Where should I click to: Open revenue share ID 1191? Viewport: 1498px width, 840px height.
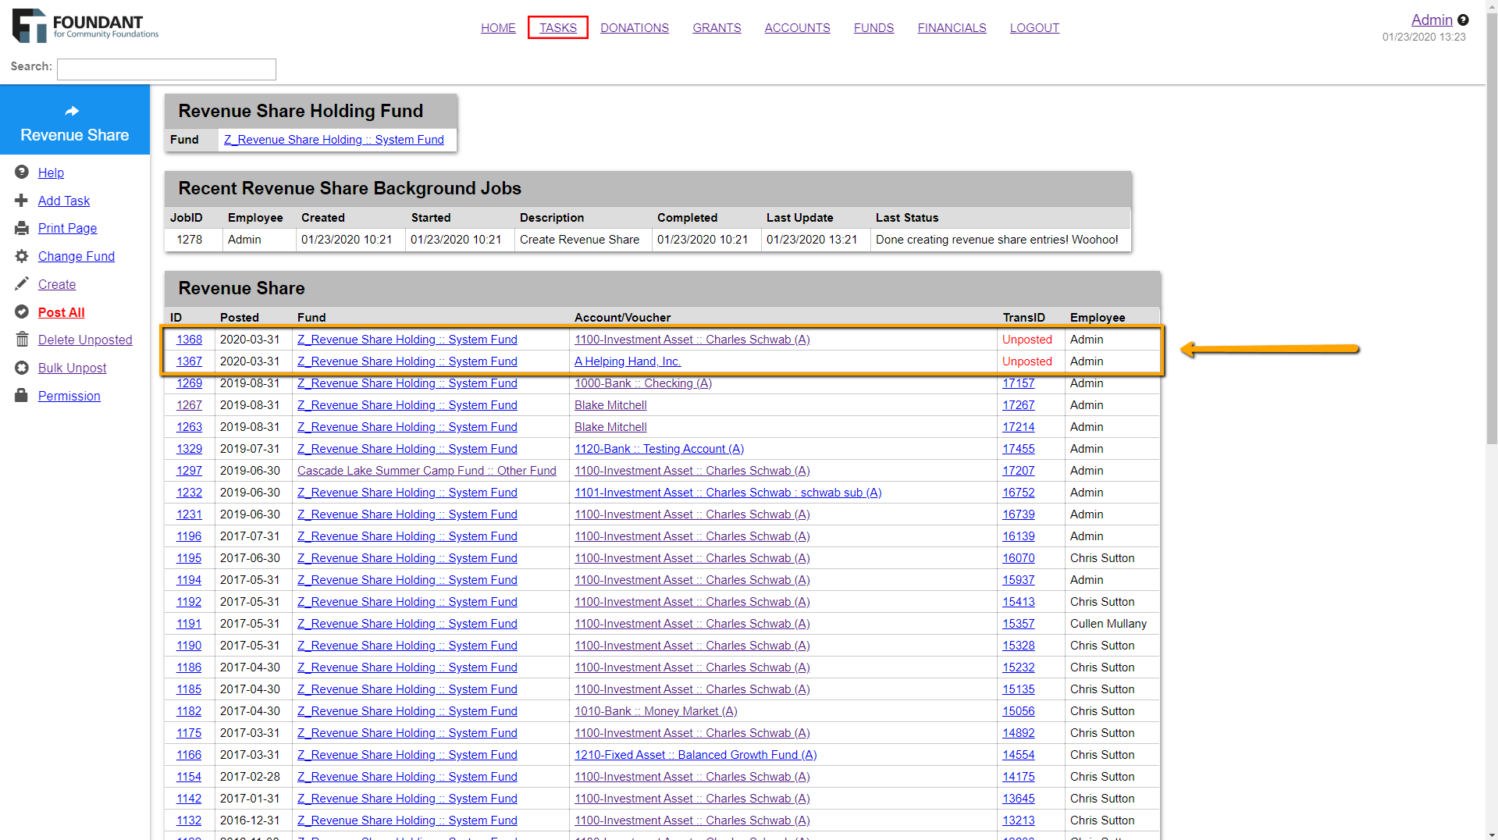pyautogui.click(x=189, y=624)
